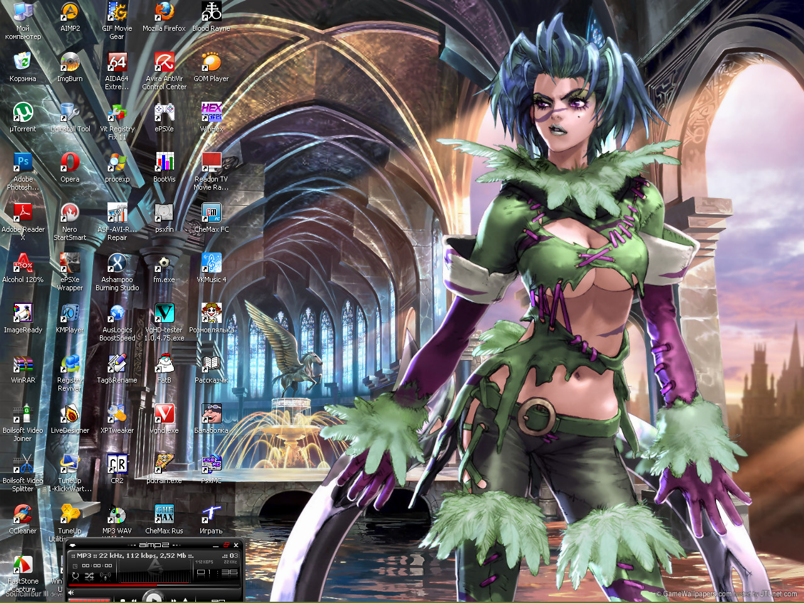
Task: Select the Nero StartSmart icon
Action: (x=70, y=213)
